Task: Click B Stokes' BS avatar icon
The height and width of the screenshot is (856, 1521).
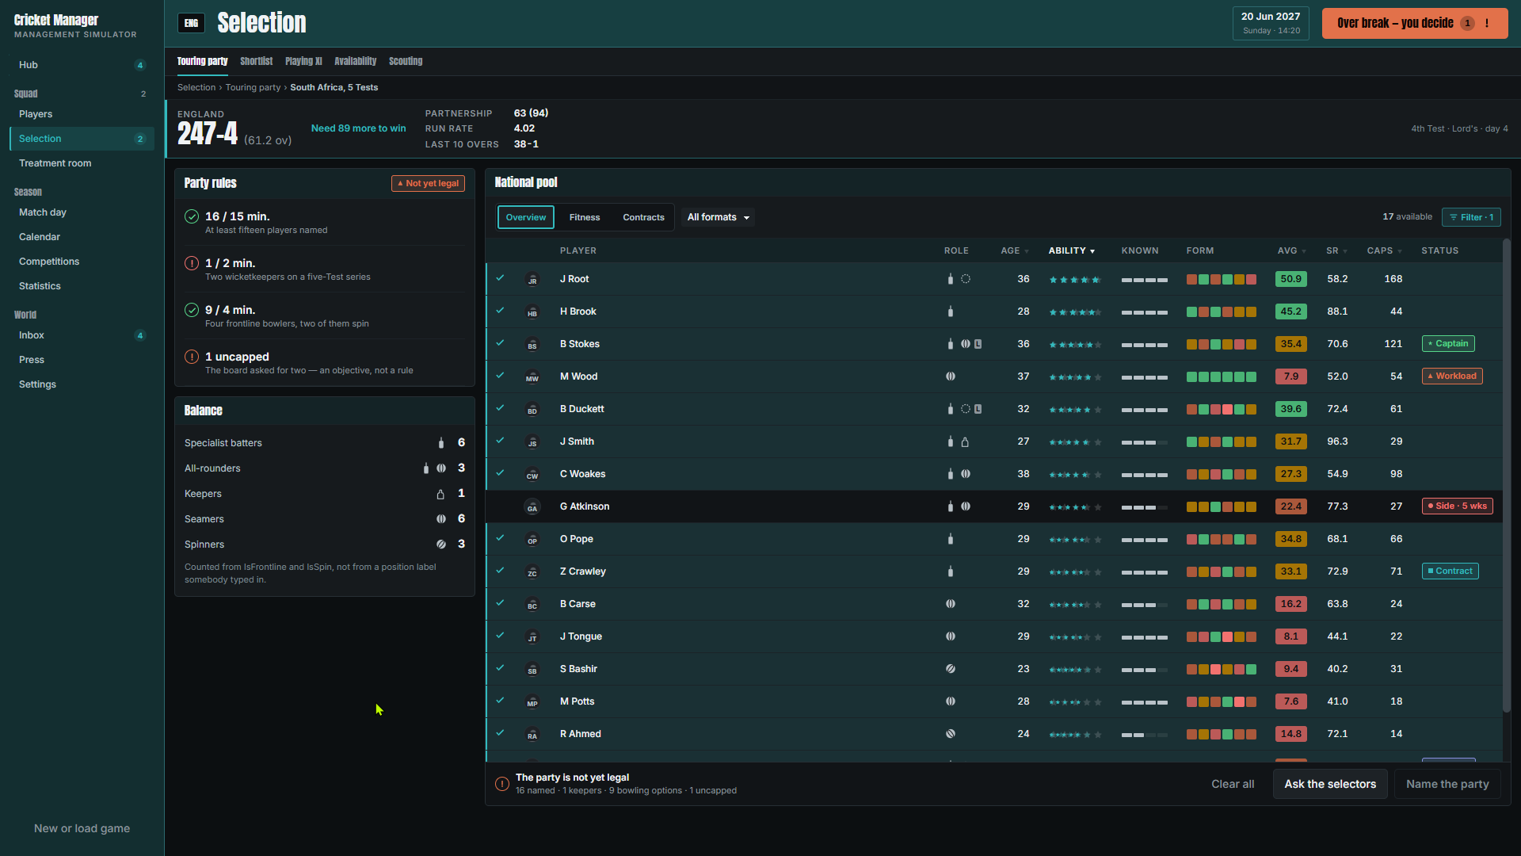Action: tap(532, 345)
